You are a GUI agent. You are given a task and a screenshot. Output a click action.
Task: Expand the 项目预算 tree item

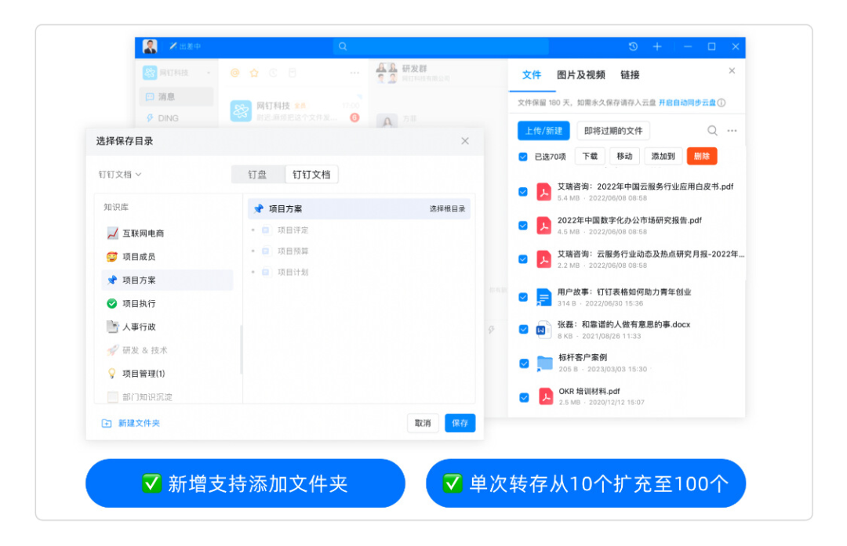click(x=253, y=251)
